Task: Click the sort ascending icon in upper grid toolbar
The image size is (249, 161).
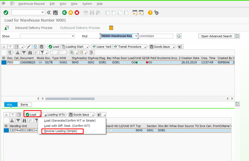Action: (x=18, y=53)
